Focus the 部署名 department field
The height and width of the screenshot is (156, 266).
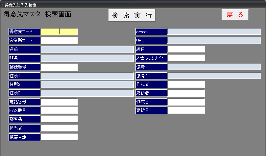tap(59, 119)
